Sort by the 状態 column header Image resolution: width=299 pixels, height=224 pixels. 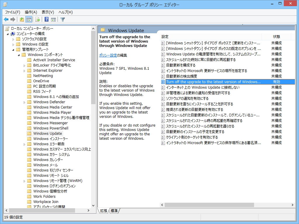pyautogui.click(x=277, y=36)
